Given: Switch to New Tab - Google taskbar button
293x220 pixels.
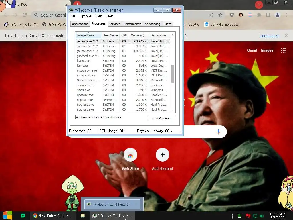Looking at the screenshot, I should [53, 216].
